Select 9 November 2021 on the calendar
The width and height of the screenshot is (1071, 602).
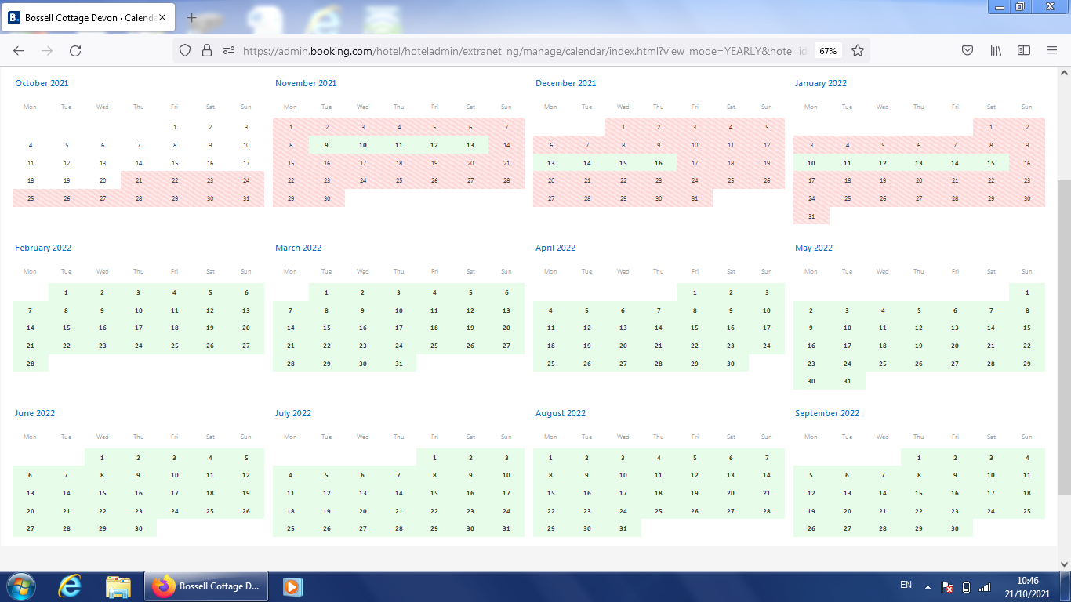[326, 145]
